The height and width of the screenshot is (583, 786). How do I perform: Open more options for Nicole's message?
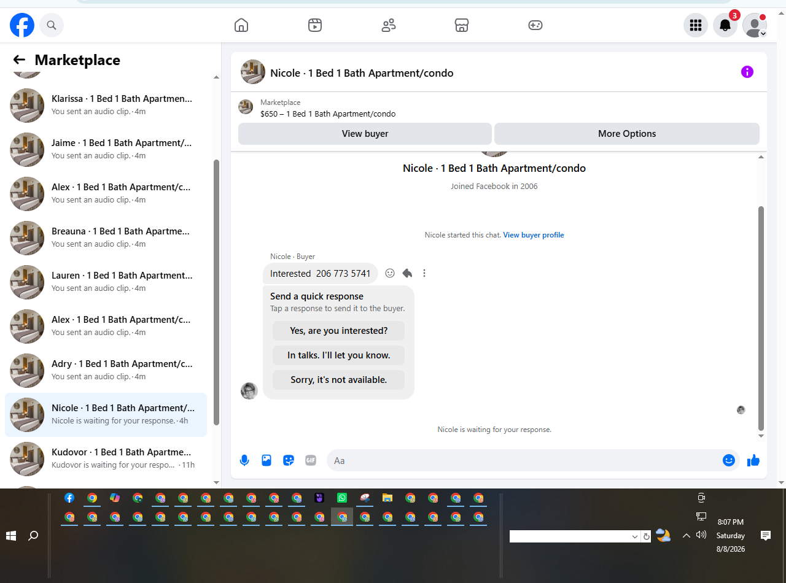tap(424, 273)
